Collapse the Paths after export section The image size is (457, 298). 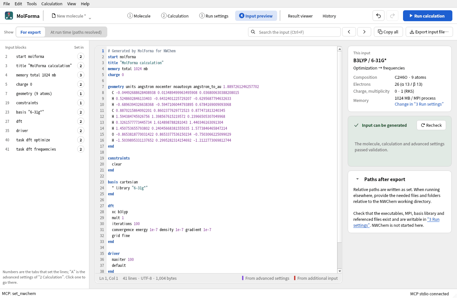[x=357, y=179]
